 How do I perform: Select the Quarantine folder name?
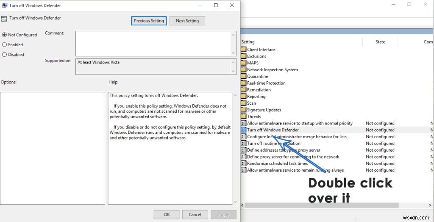[257, 76]
